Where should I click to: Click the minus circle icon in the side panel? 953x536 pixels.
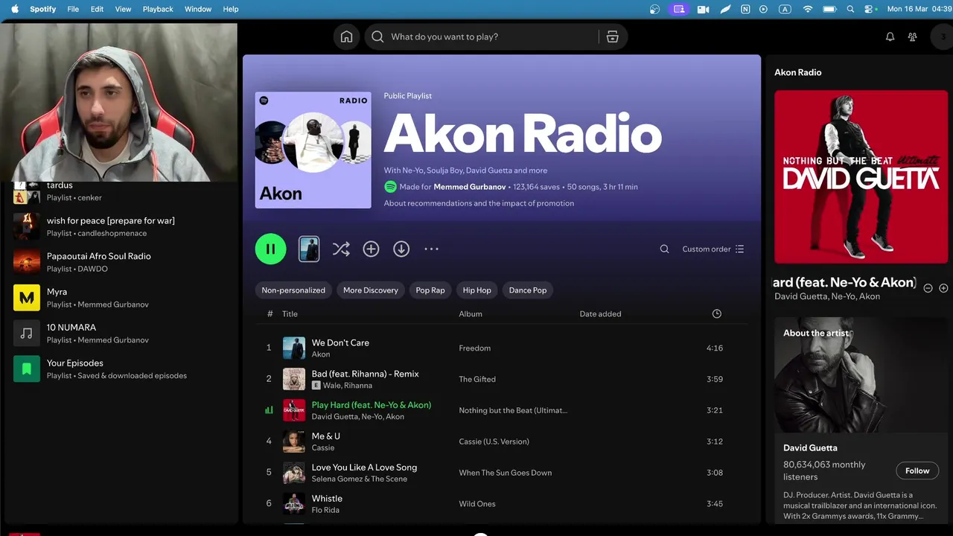point(928,288)
